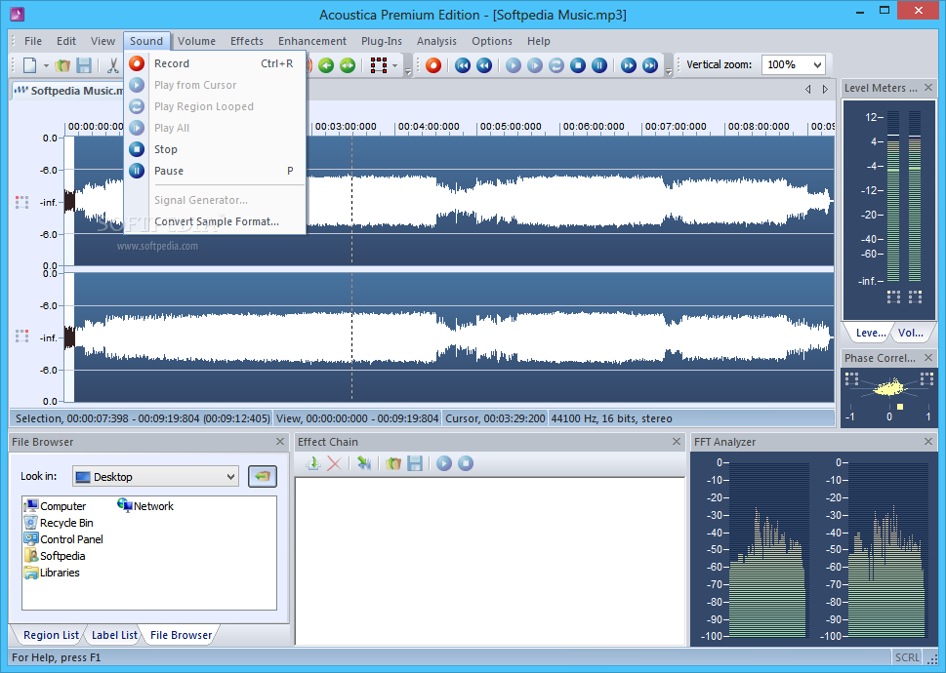
Task: Click the Fast forward transport icon
Action: 629,65
